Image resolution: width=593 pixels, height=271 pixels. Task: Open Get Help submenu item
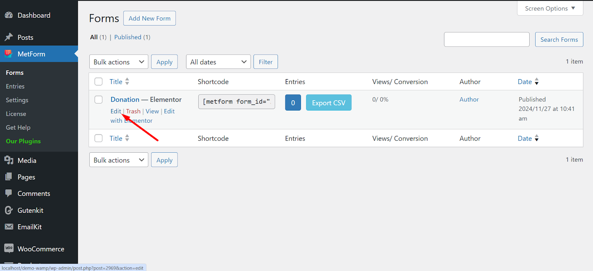click(x=18, y=128)
